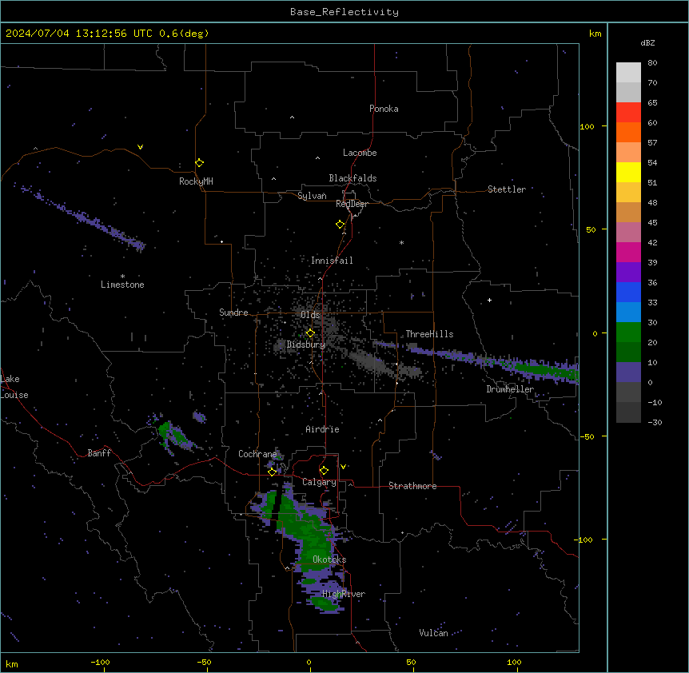Click the white plus marker north of Drumheller
Screen dimensions: 689x673
click(x=489, y=300)
